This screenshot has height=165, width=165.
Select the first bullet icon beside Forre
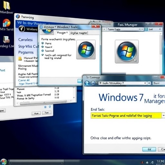tap(43, 43)
